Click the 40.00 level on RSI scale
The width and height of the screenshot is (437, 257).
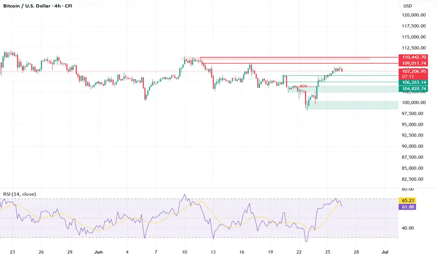(x=408, y=228)
